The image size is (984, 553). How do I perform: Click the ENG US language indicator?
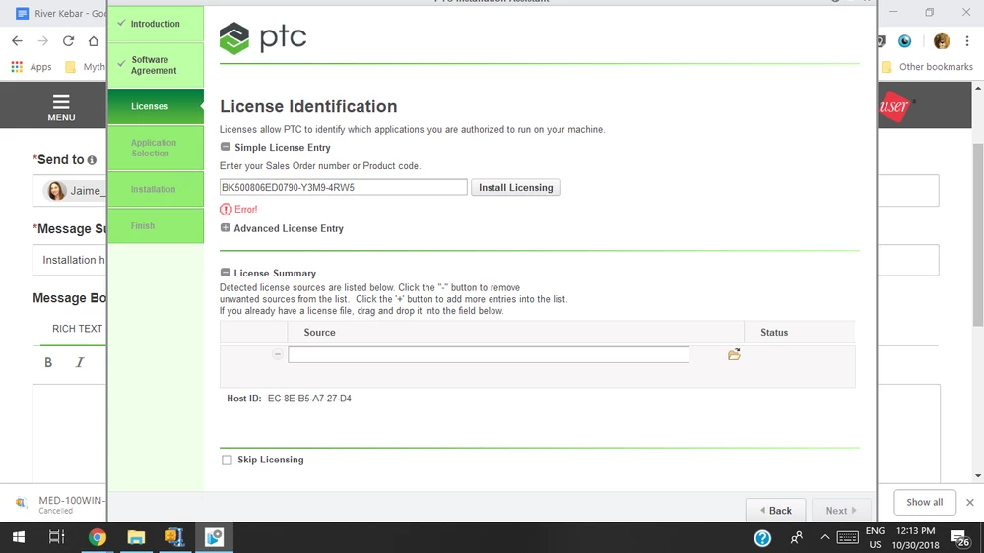point(875,538)
